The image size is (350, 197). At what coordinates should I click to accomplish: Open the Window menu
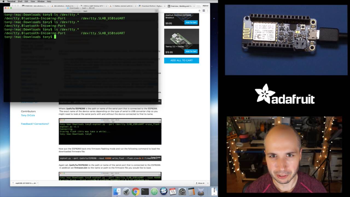tap(41, 1)
